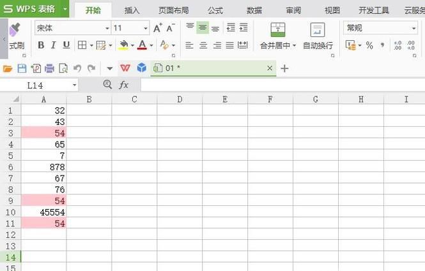Expand the quick access toolbar dropdown
The image size is (425, 271).
110,68
